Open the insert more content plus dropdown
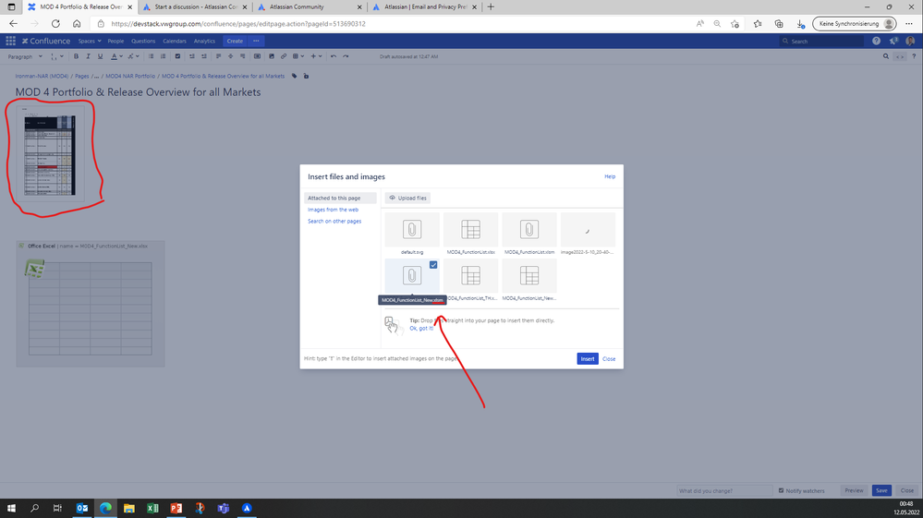 pos(316,56)
